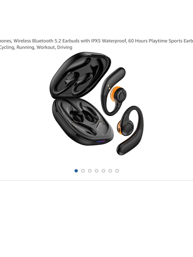Go to the second image carousel dot

(83, 171)
